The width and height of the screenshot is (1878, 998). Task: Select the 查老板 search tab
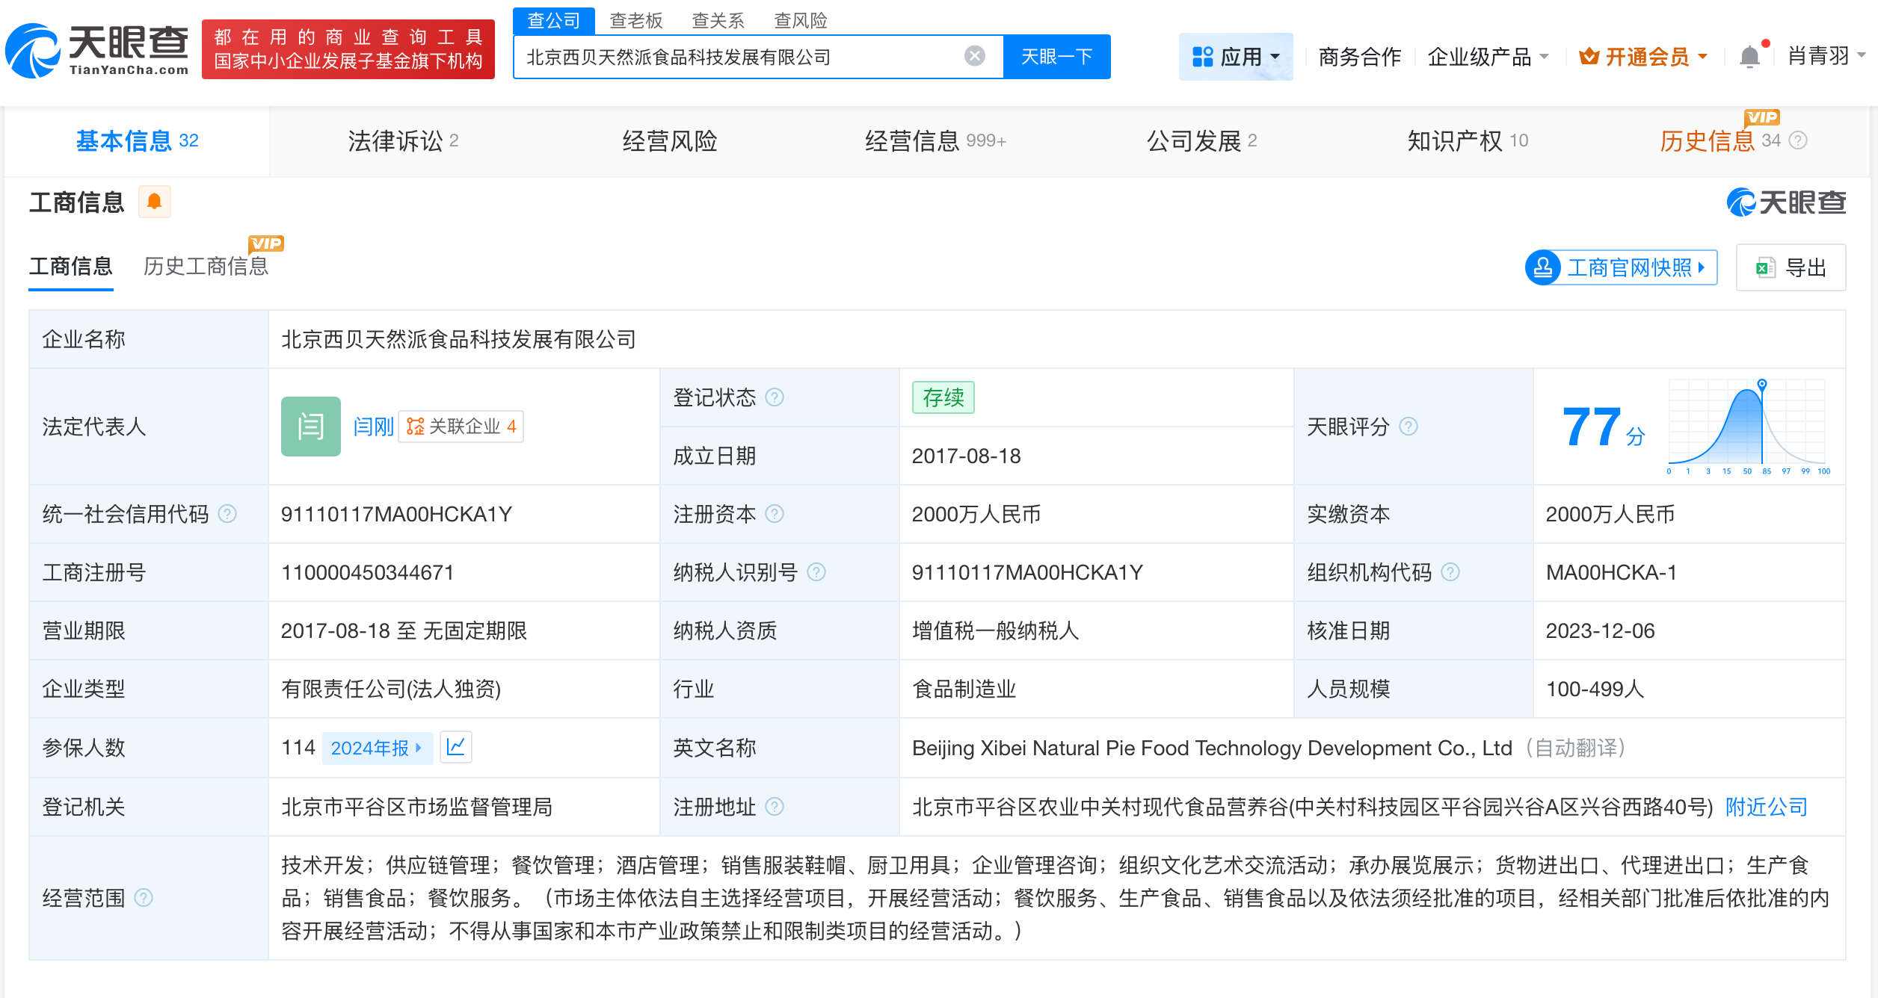pos(634,20)
